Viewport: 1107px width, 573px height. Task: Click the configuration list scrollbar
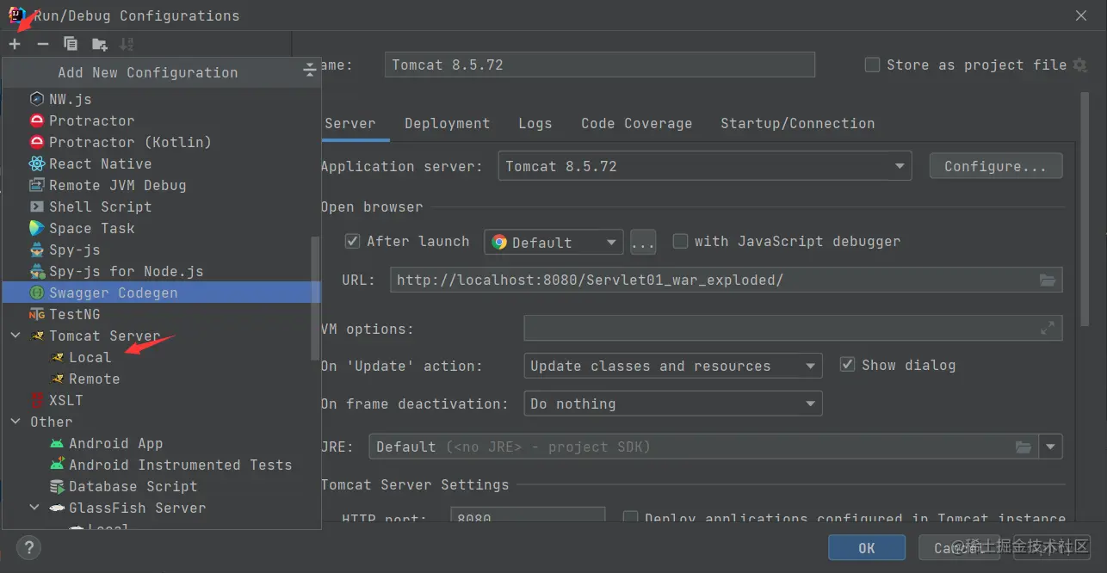(315, 299)
